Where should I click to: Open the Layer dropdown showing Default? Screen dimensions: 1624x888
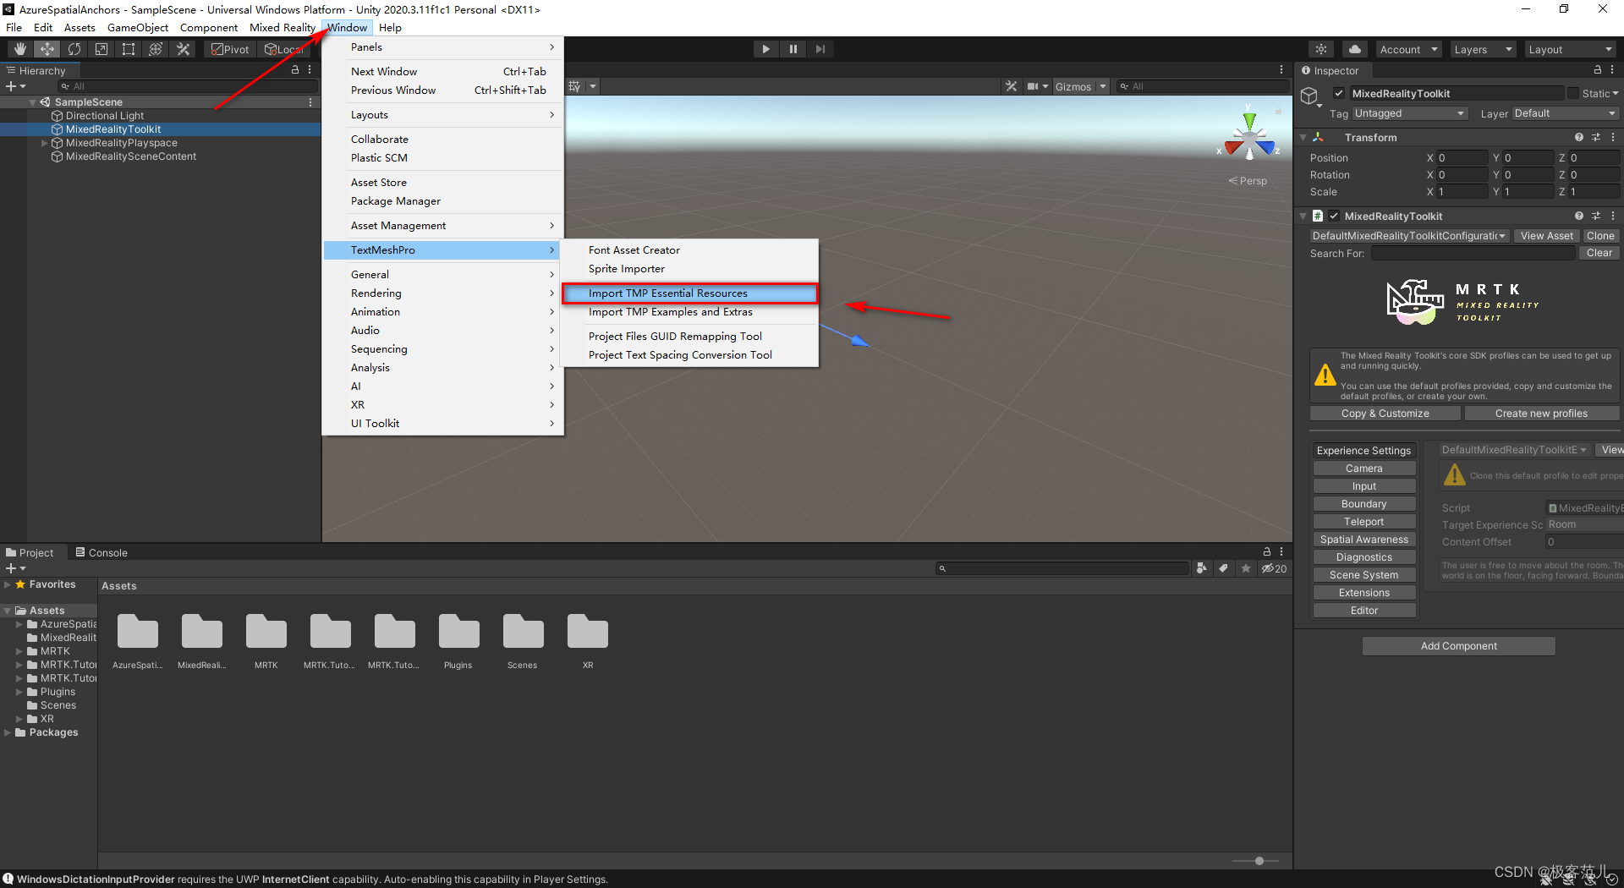[1565, 113]
